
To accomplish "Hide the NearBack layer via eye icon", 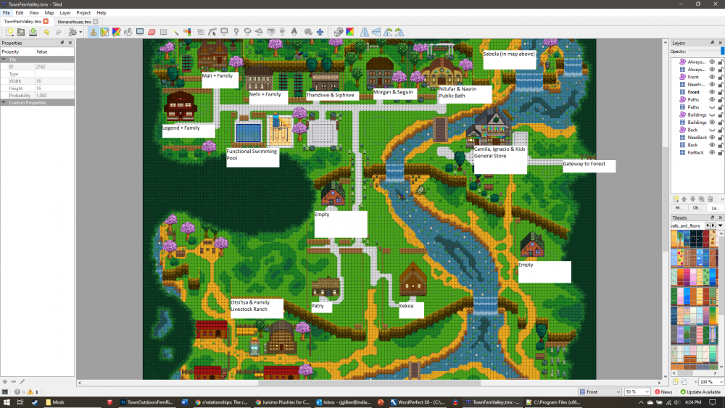I will pyautogui.click(x=712, y=137).
